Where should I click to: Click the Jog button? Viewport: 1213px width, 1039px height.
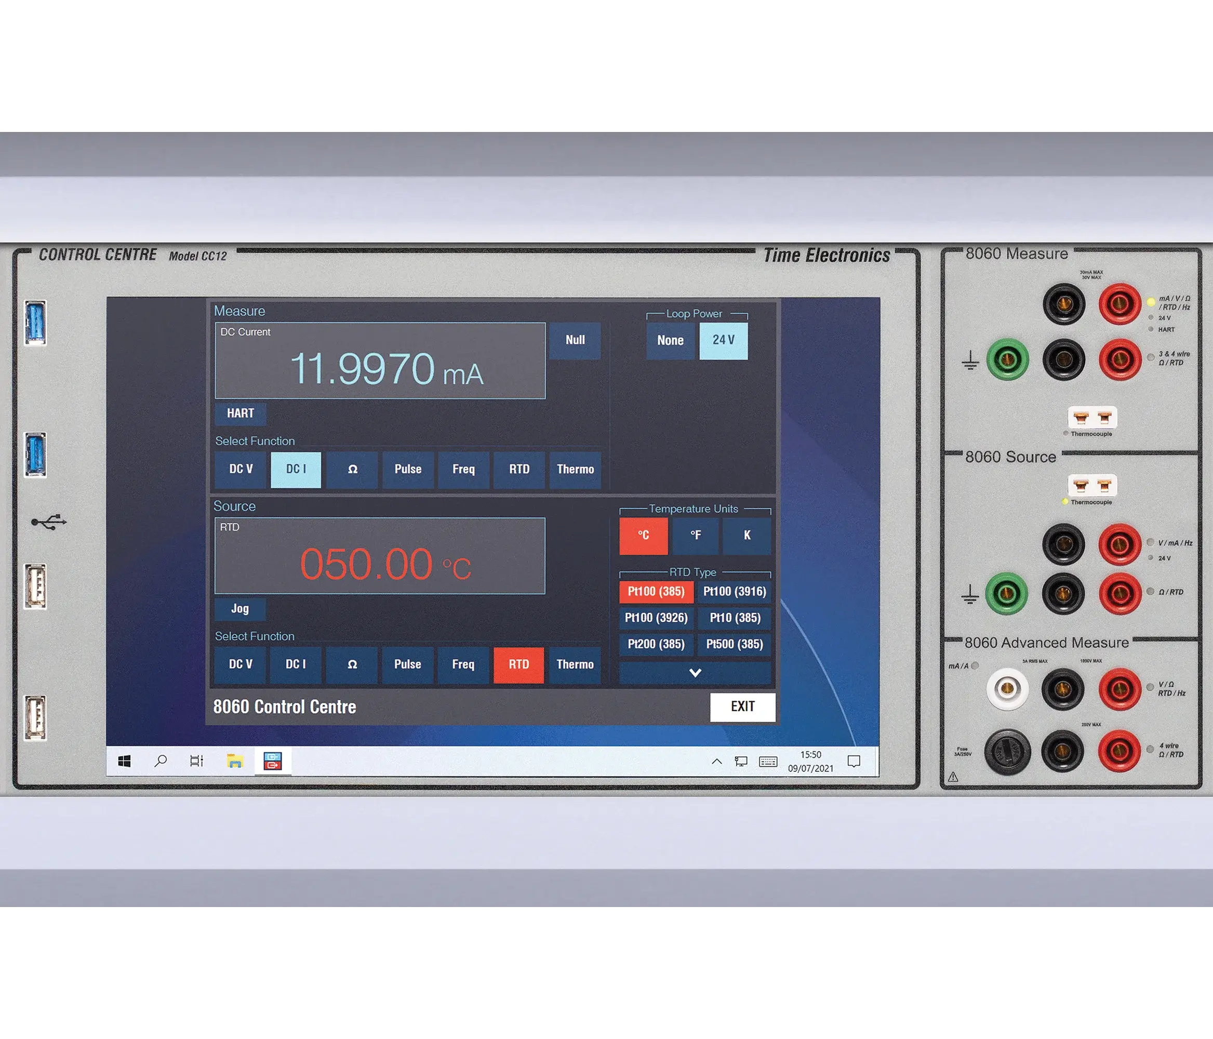click(240, 609)
